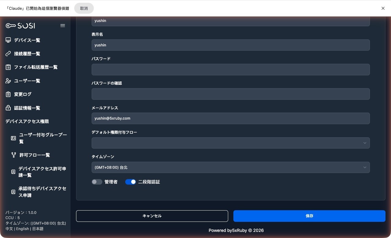Collapse the sidebar using the hamburger icon

[63, 26]
